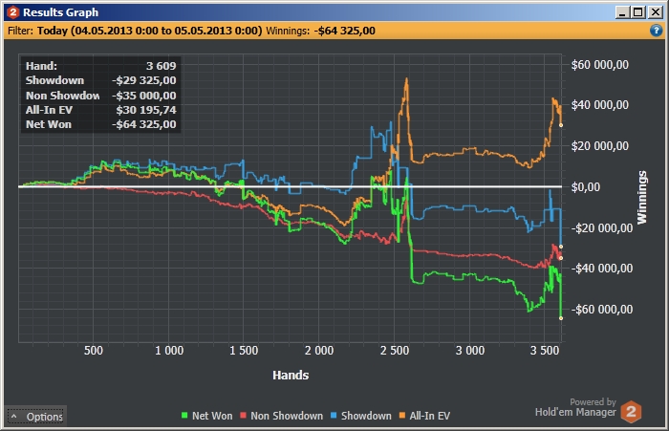Select the filter date range text
The height and width of the screenshot is (431, 669).
pyautogui.click(x=149, y=31)
